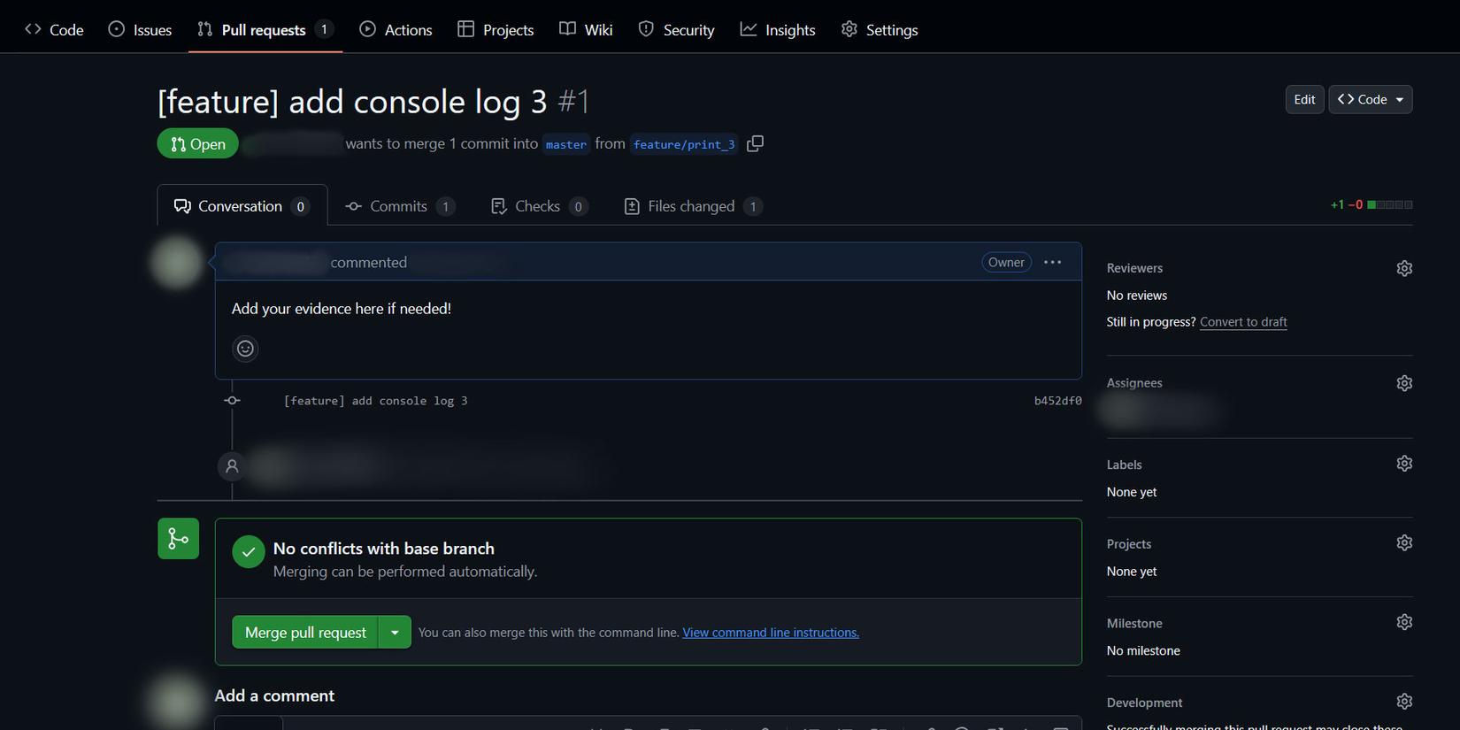The height and width of the screenshot is (730, 1460).
Task: Open the Pull requests tab
Action: pos(265,29)
